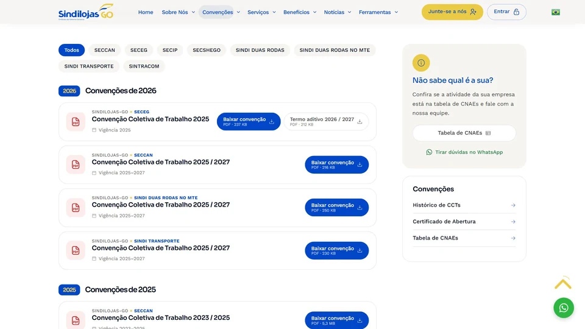
Task: Expand the Benefícios dropdown chevron
Action: tap(315, 12)
